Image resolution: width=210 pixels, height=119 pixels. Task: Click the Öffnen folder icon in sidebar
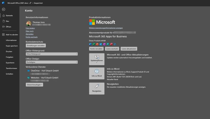click(4, 27)
